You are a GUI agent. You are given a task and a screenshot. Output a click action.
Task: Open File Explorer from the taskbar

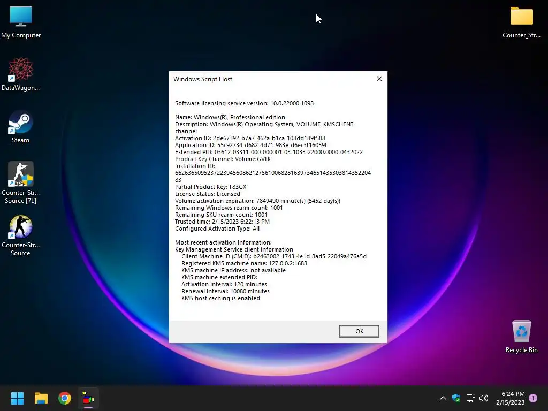(x=41, y=398)
